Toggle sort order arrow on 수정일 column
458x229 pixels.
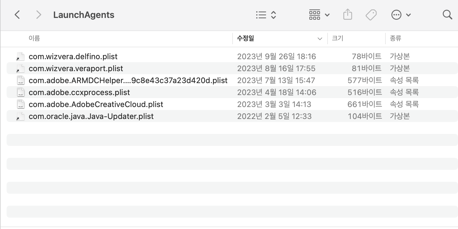coord(320,39)
